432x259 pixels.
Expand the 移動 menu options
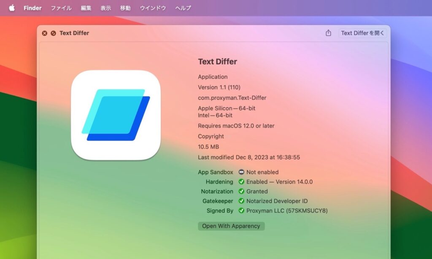coord(125,8)
